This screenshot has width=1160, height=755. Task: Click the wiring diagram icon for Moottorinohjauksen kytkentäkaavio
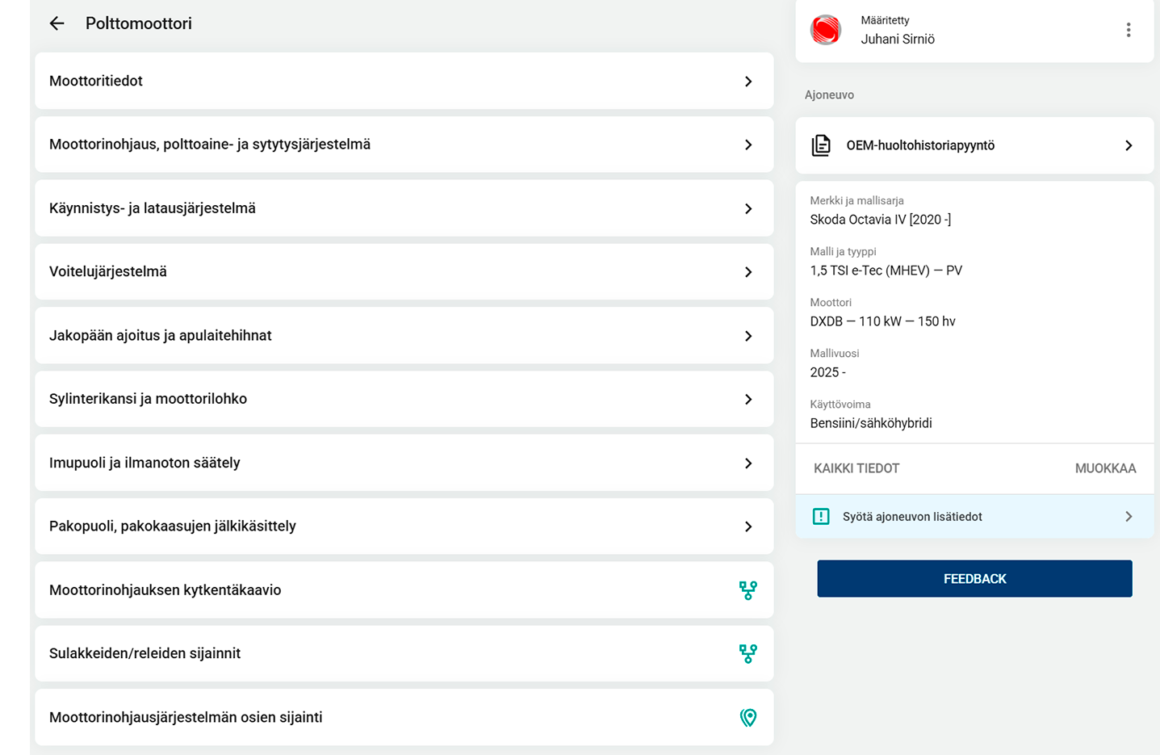(x=748, y=590)
